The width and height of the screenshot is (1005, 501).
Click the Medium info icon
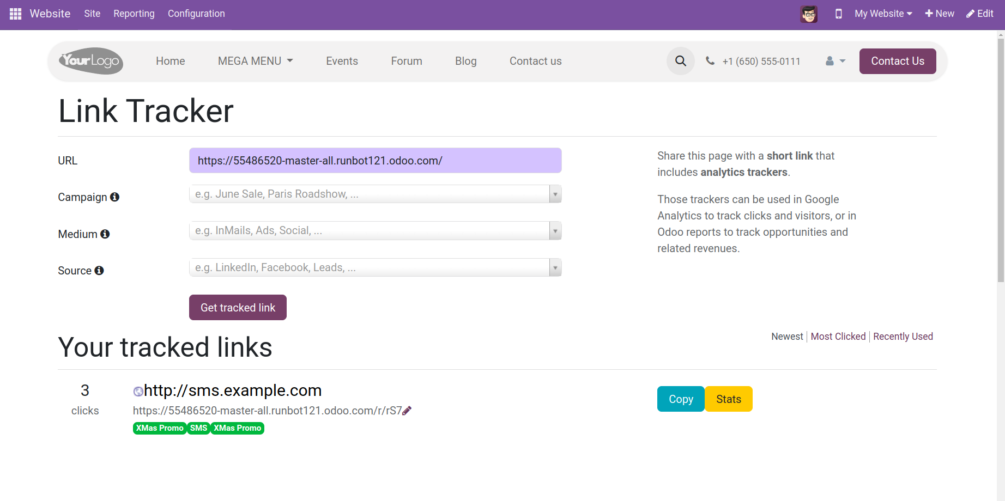(x=105, y=234)
